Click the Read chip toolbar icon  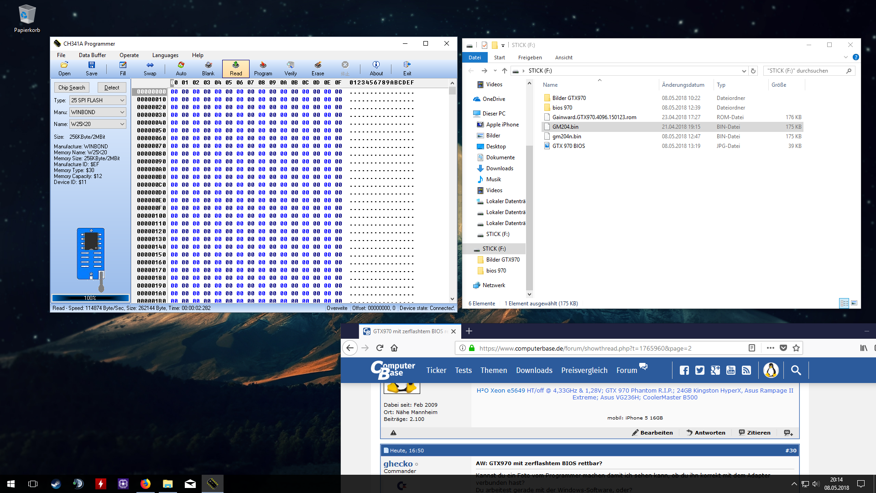pyautogui.click(x=235, y=68)
